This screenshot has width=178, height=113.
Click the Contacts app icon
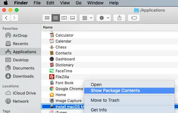click(x=52, y=53)
